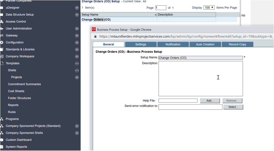
Task: Switch to the General tab
Action: tap(109, 44)
